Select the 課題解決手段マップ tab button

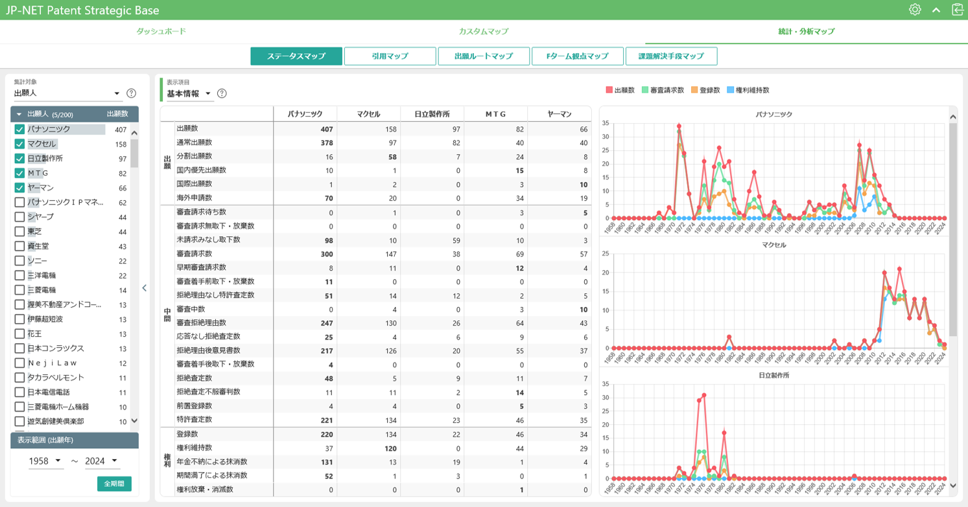pyautogui.click(x=671, y=56)
